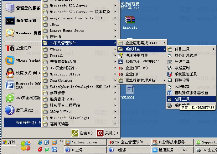This screenshot has width=217, height=154.
Task: Click the 预警设置 icon
Action: pyautogui.click(x=170, y=80)
